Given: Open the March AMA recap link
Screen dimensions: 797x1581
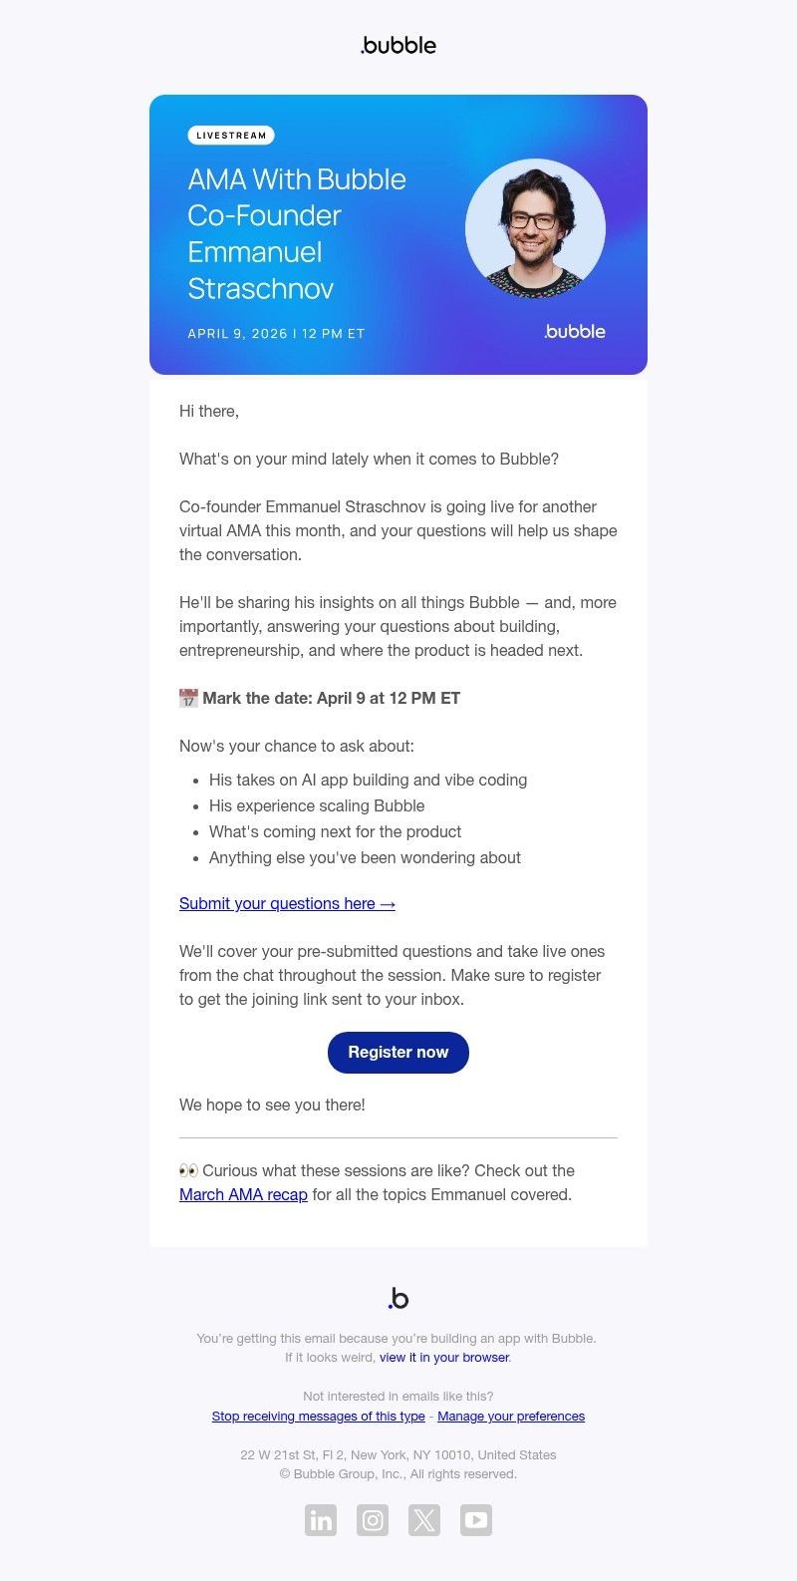Looking at the screenshot, I should [243, 1194].
